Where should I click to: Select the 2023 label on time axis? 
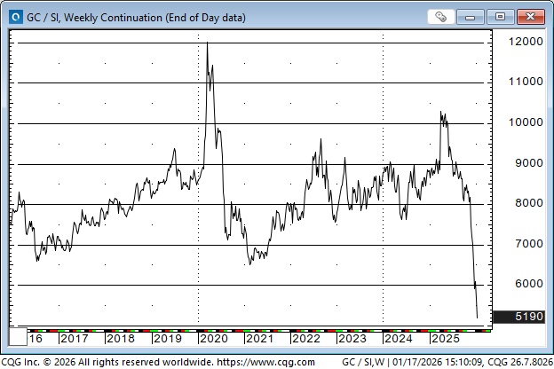pyautogui.click(x=352, y=339)
